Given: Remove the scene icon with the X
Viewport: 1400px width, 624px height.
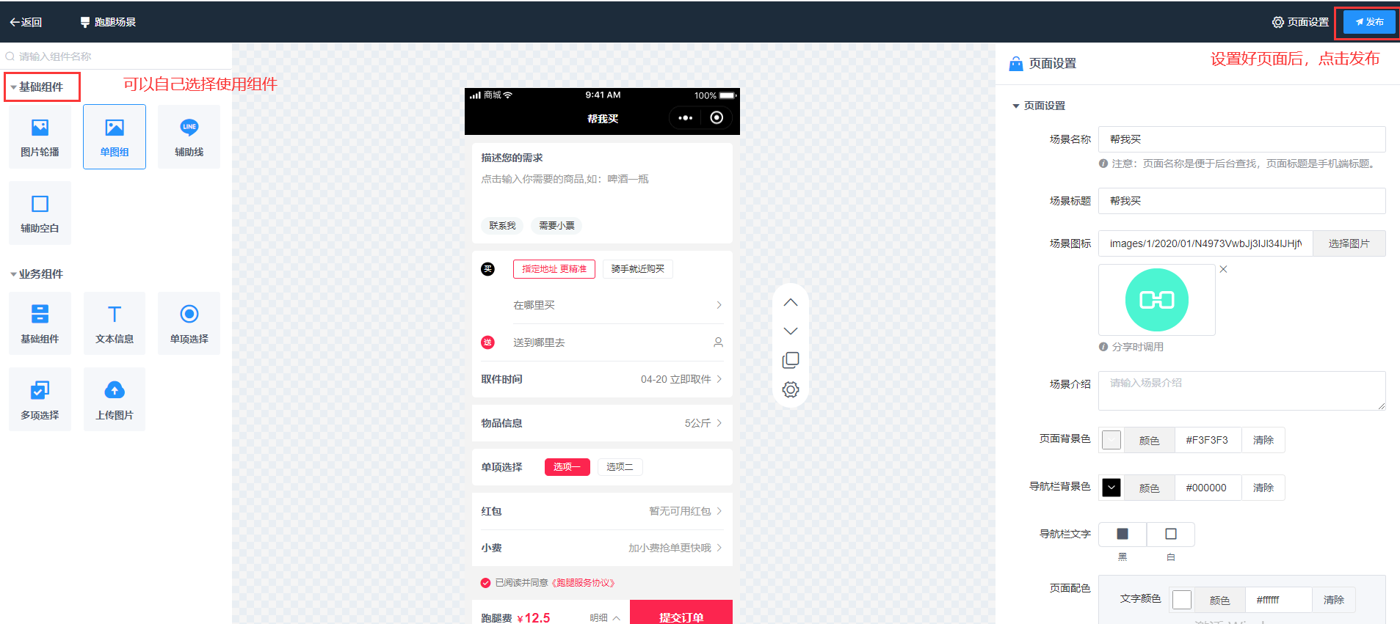Looking at the screenshot, I should click(1223, 269).
